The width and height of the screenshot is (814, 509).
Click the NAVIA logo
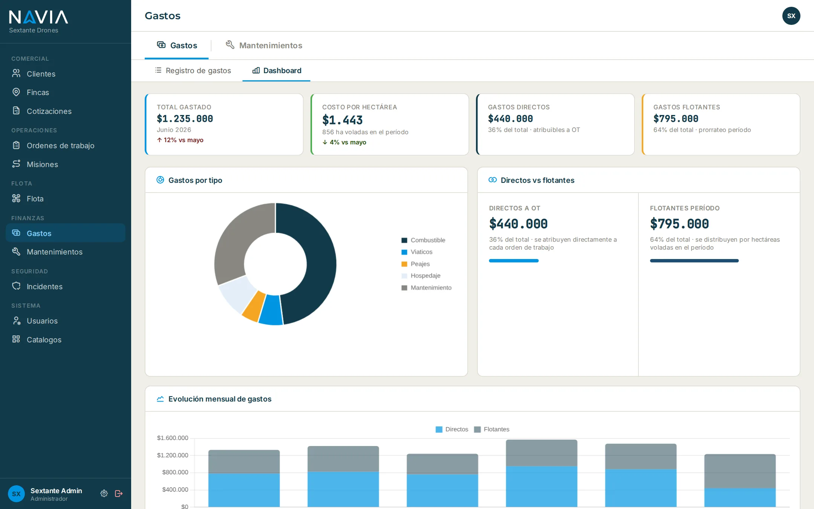(x=38, y=17)
